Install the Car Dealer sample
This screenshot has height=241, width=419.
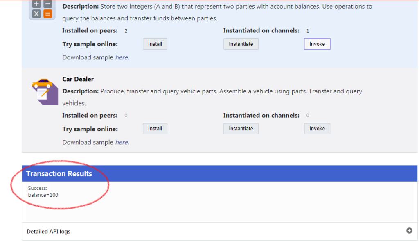pyautogui.click(x=155, y=129)
